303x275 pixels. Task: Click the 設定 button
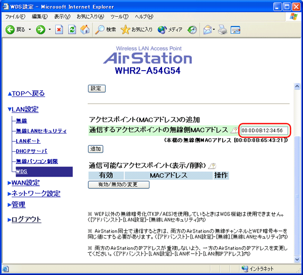coord(96,88)
